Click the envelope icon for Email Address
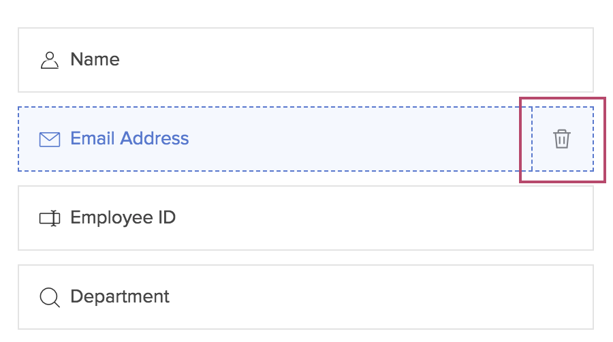The height and width of the screenshot is (342, 613). pos(50,140)
